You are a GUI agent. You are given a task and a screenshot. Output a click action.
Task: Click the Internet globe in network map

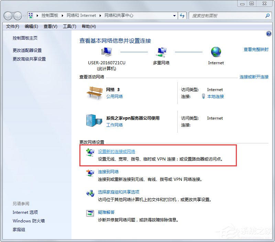click(x=216, y=52)
